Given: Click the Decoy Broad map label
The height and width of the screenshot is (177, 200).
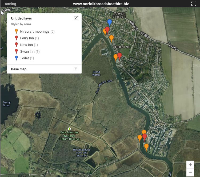Looking at the screenshot, I should 7,104.
